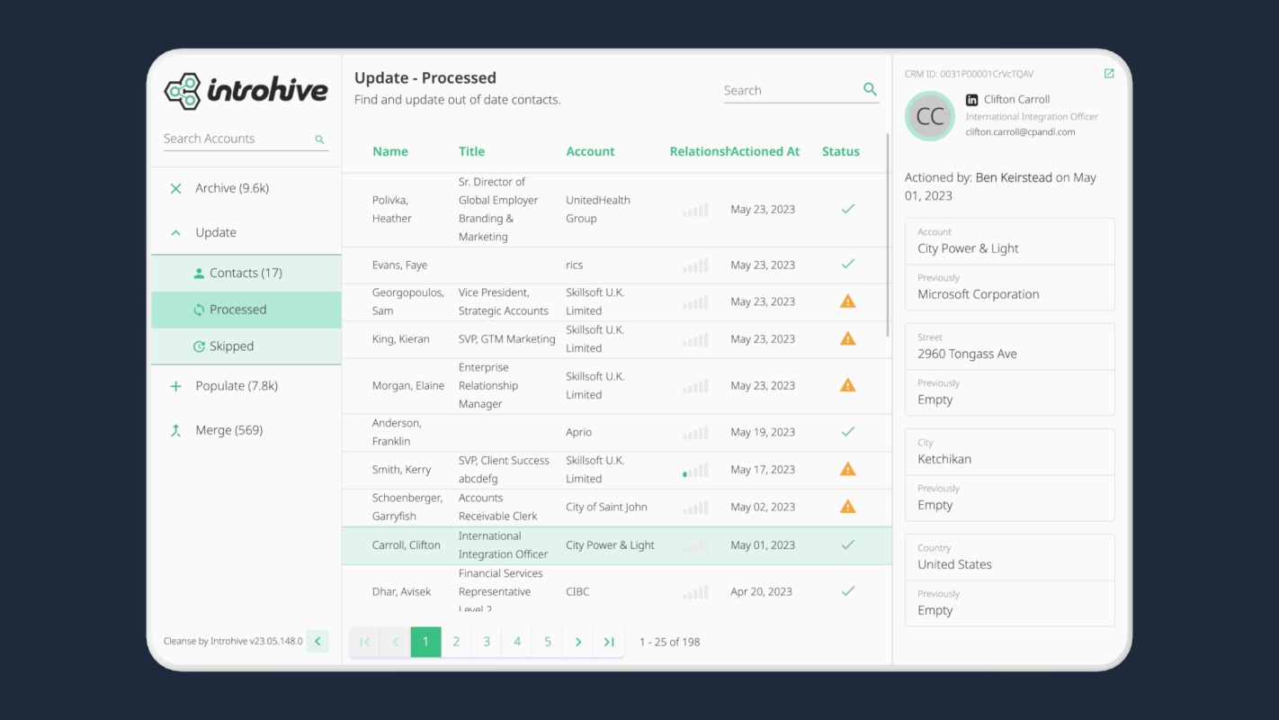Expand the Populate plus icon

(175, 386)
